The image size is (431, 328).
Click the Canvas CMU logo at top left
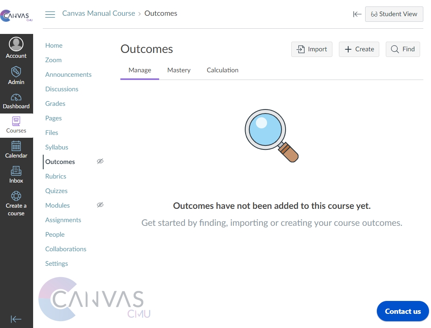click(x=16, y=16)
